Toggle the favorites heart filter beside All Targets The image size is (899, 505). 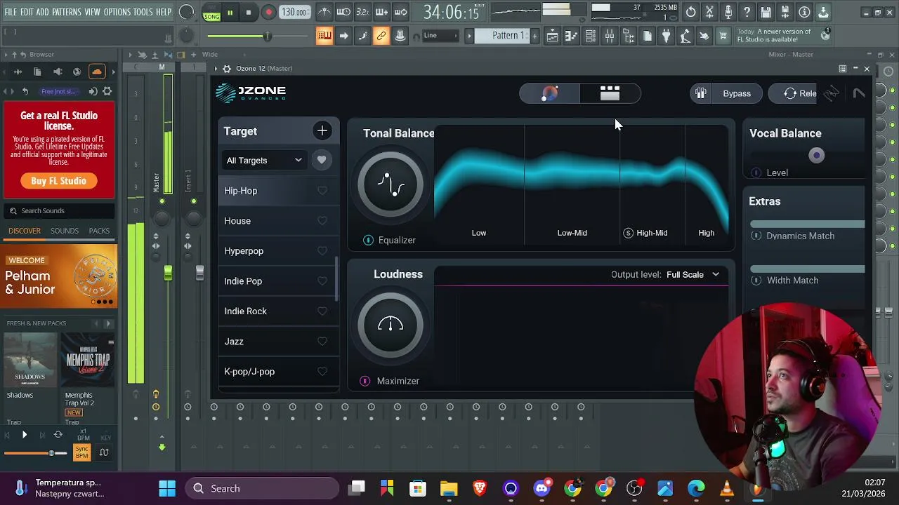coord(322,160)
